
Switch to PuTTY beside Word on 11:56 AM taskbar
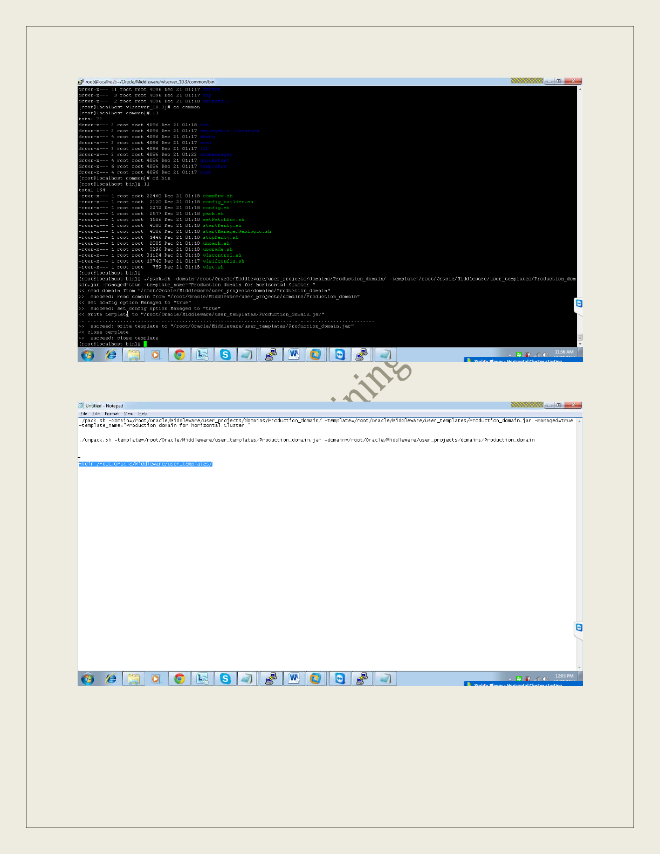pos(271,354)
